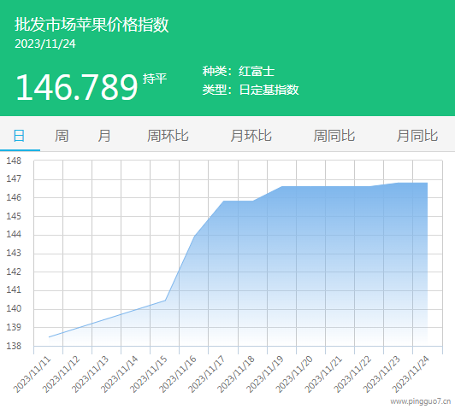This screenshot has height=409, width=455.
Task: Click the chart point at 2023/11/19
Action: coord(281,186)
